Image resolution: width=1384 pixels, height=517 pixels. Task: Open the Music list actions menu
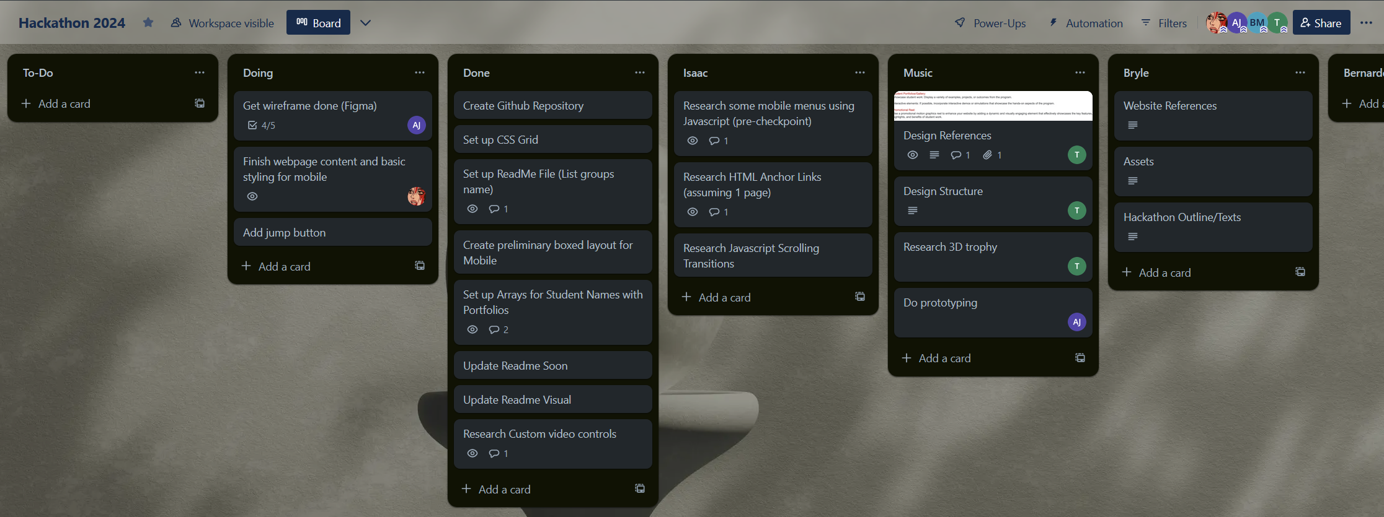1080,72
